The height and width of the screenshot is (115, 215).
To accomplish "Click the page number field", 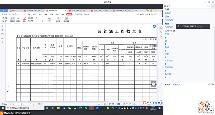I will click(x=22, y=104).
